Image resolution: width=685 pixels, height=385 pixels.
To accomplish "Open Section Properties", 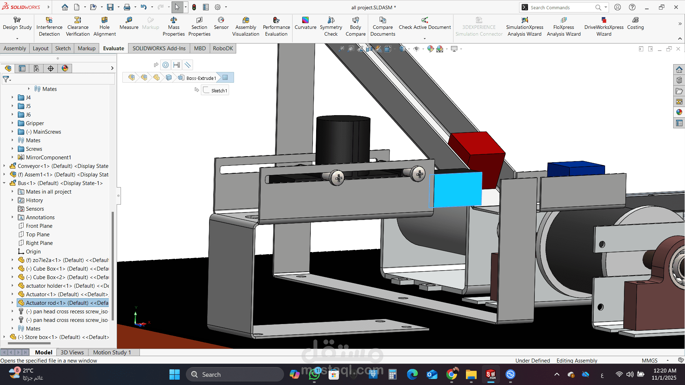I will 199,26.
